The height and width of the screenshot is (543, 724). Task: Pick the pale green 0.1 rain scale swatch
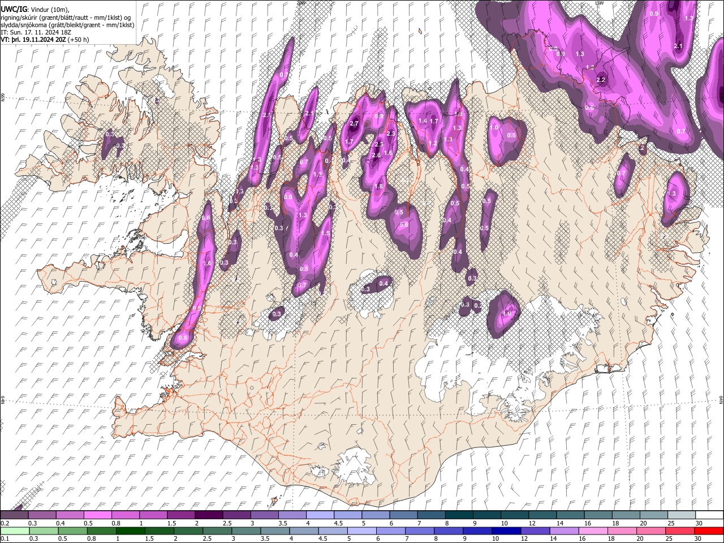coord(15,531)
